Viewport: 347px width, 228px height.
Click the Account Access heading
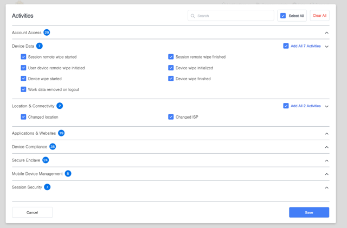point(27,32)
